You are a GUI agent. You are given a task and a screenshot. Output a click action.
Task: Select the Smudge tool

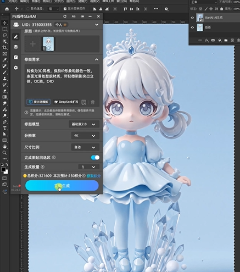[4, 103]
